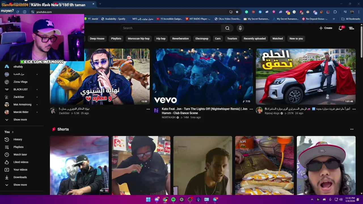Select the Moroccan hip-hop chip
This screenshot has height=204, width=363.
[139, 39]
